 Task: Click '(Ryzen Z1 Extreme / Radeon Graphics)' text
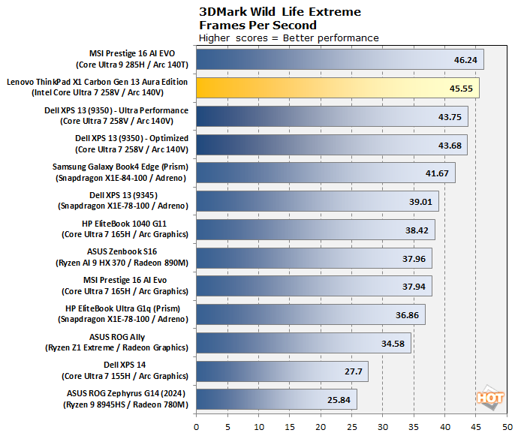click(116, 347)
